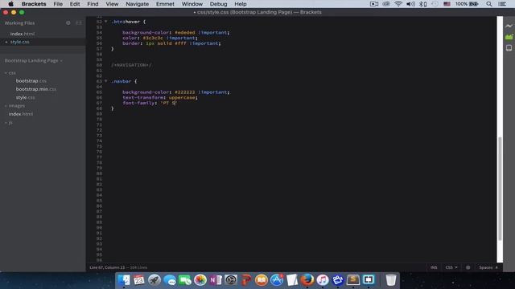Click the US flag input source

click(447, 4)
